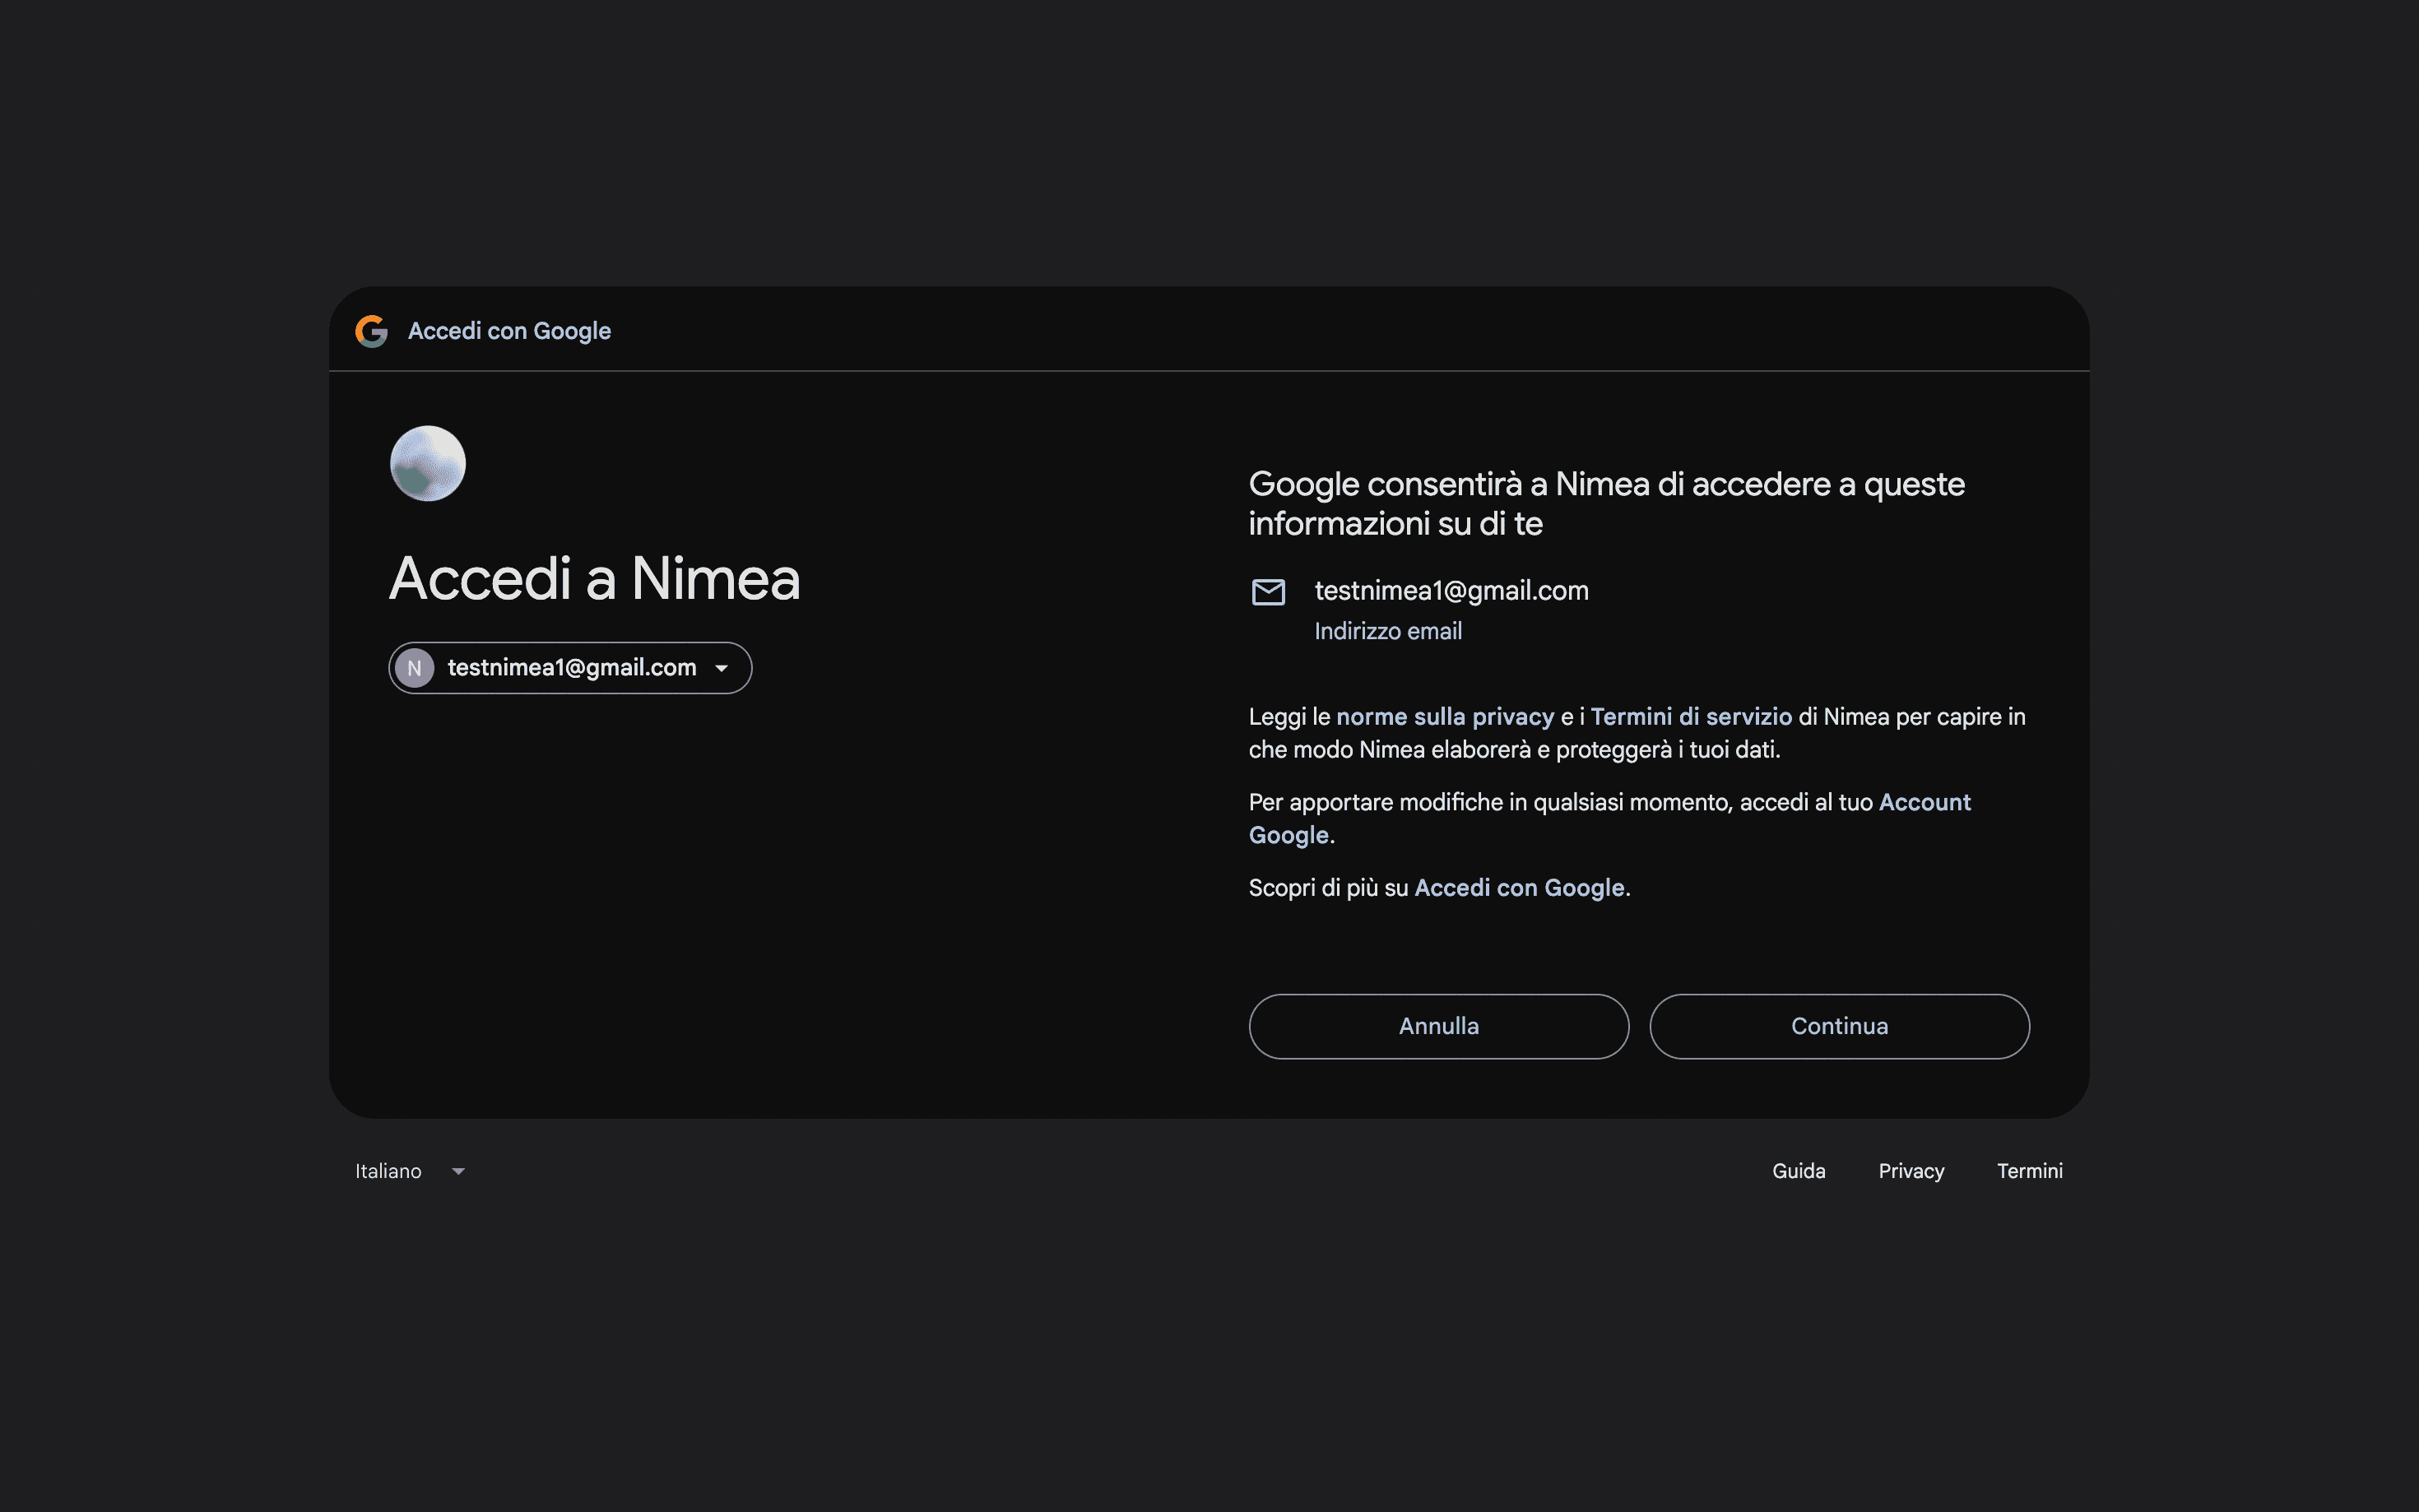Click the N account initial avatar
The image size is (2419, 1512).
tap(414, 668)
